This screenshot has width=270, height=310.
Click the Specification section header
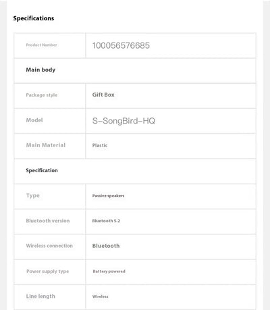42,170
